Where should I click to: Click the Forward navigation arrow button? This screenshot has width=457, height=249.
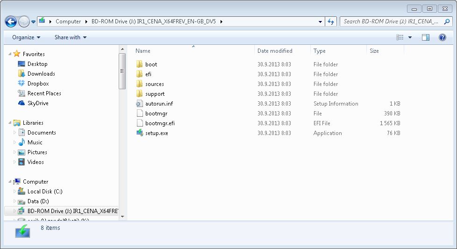click(24, 21)
